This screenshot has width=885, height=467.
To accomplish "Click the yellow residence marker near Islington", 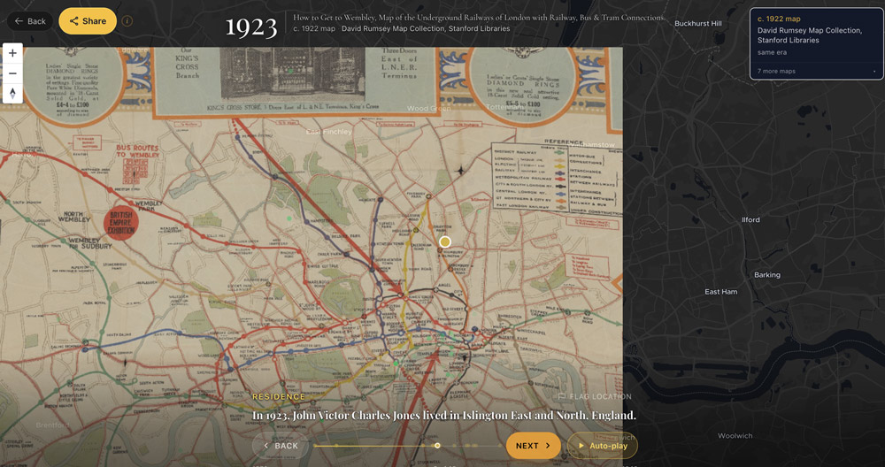I will click(x=445, y=242).
